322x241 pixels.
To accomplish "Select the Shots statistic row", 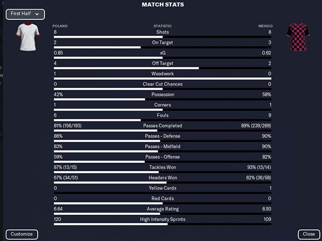I will pyautogui.click(x=163, y=32).
